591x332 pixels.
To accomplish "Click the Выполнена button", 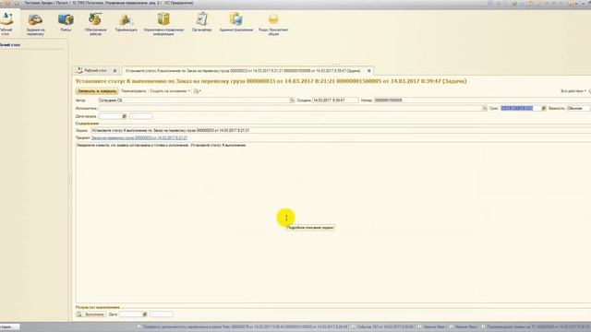I will tap(90, 314).
